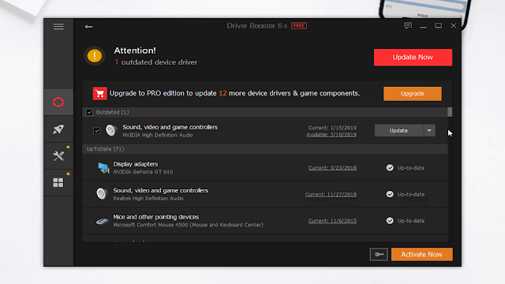505x284 pixels.
Task: Open the Boost rocket section
Action: tap(58, 129)
